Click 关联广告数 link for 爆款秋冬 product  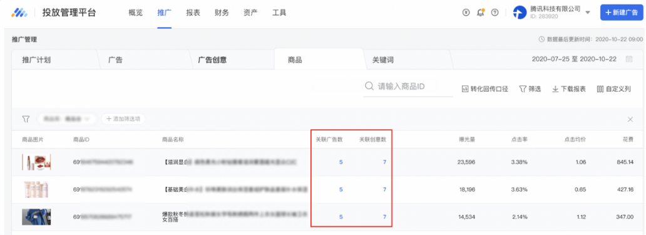coord(341,216)
